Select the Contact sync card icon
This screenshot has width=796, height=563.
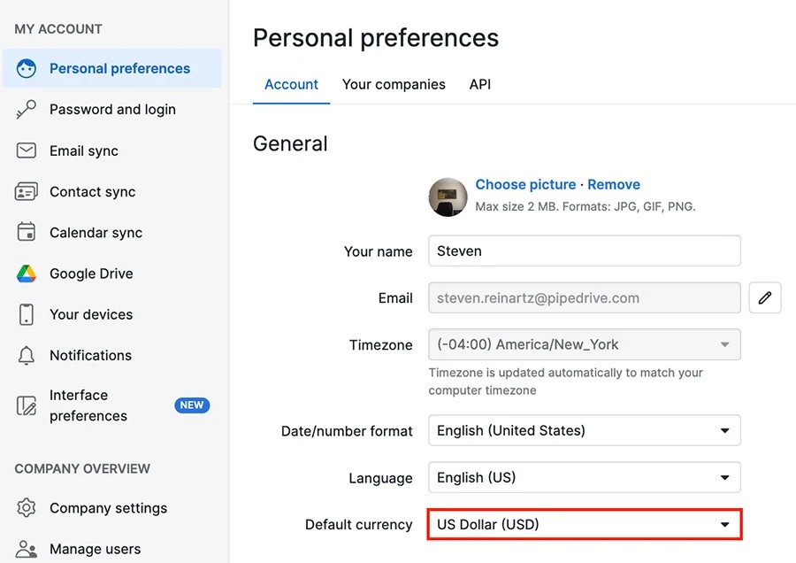coord(26,191)
